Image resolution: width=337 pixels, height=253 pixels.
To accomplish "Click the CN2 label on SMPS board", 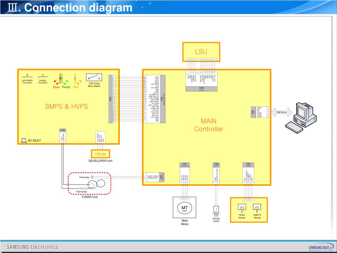I will point(63,130).
